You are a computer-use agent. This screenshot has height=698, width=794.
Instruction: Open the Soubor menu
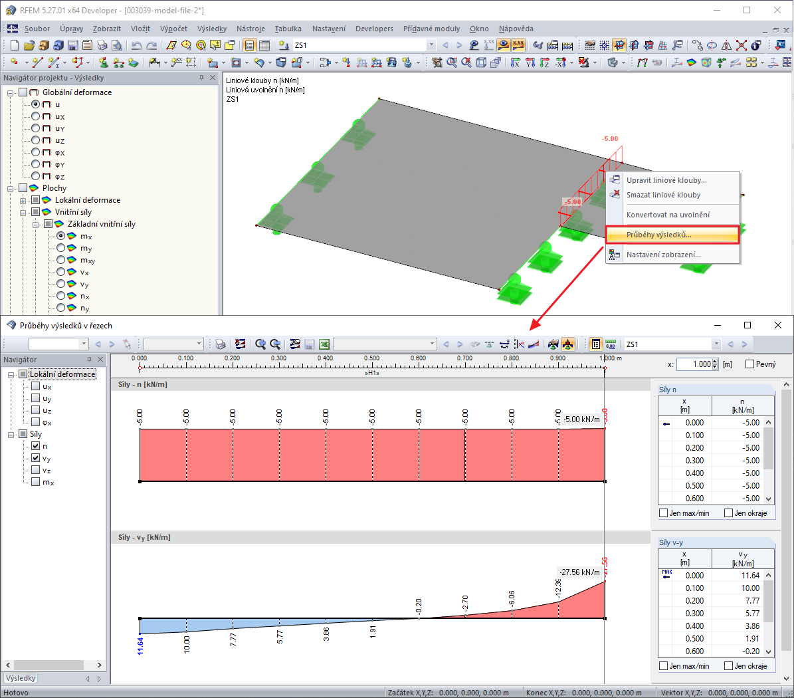tap(37, 29)
